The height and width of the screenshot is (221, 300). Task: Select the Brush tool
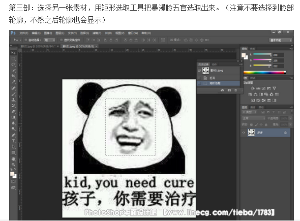pyautogui.click(x=13, y=94)
